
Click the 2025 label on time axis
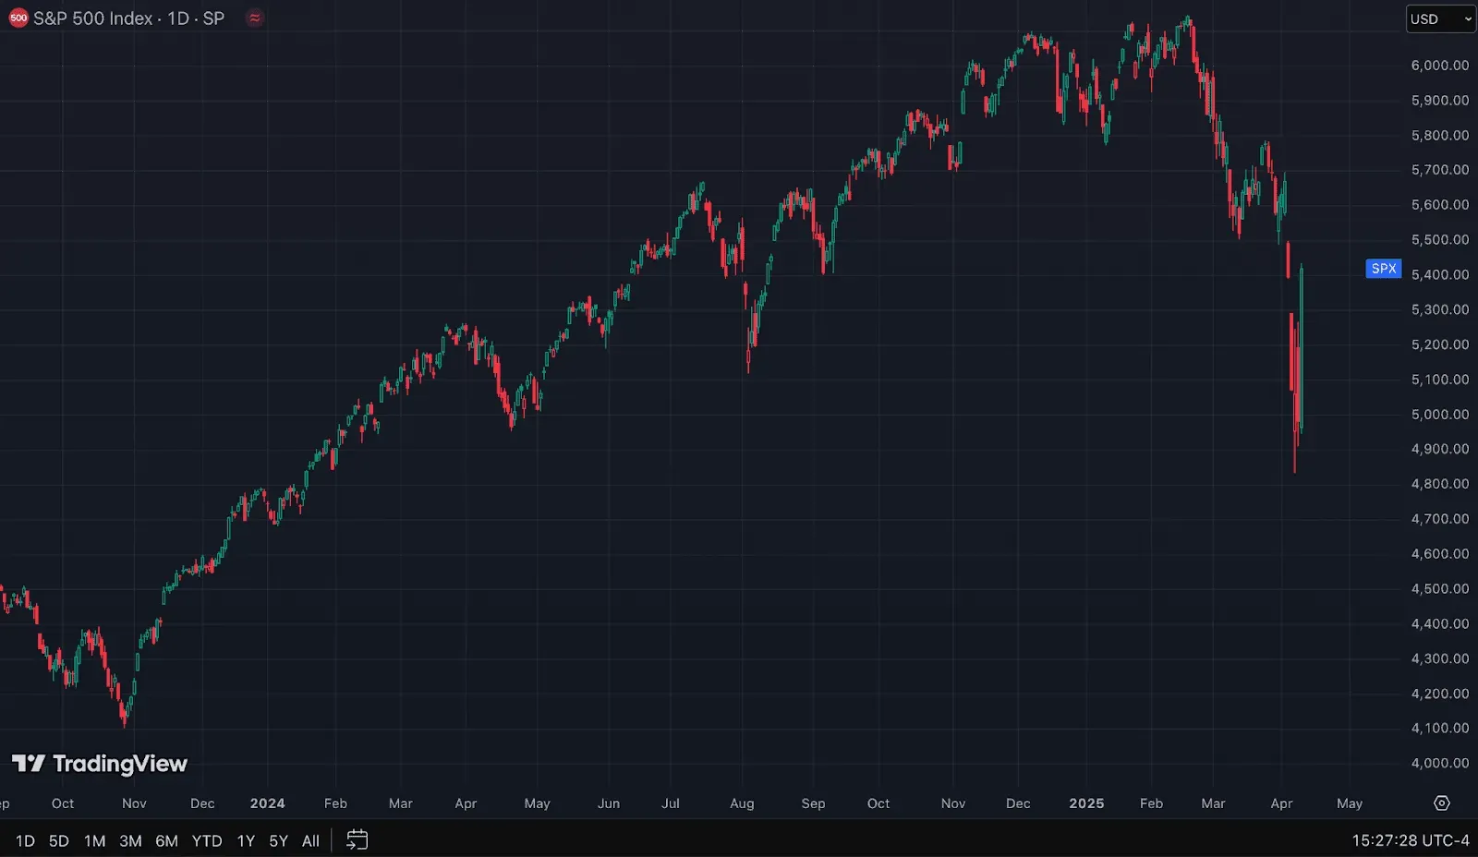1086,803
